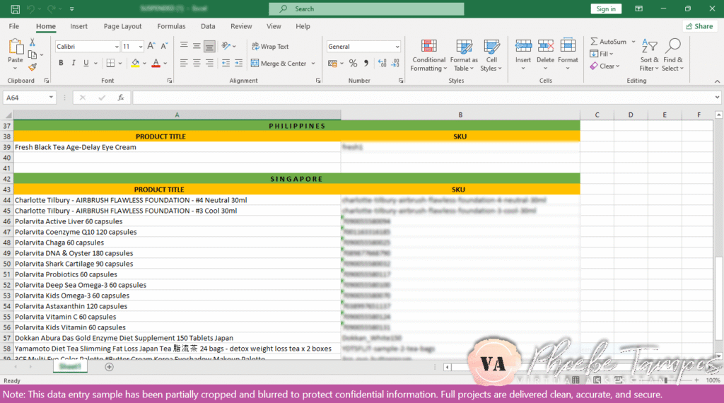Toggle Center horizontal alignment

(197, 63)
